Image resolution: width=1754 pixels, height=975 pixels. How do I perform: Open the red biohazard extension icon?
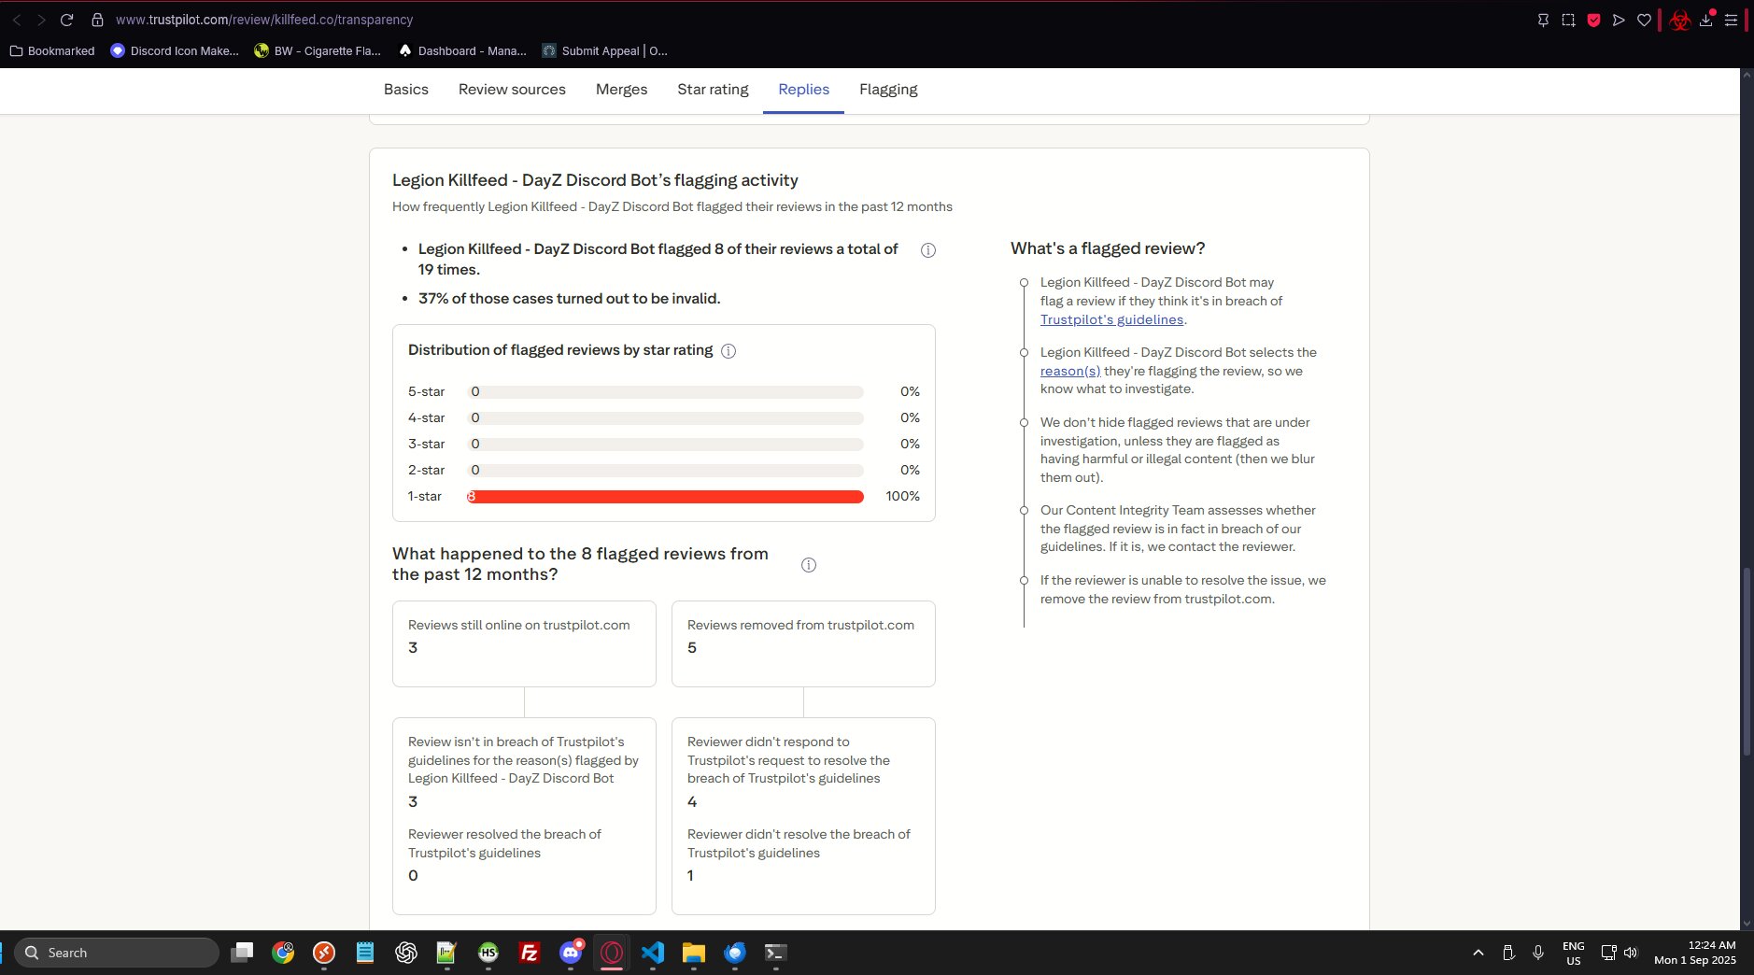coord(1679,20)
